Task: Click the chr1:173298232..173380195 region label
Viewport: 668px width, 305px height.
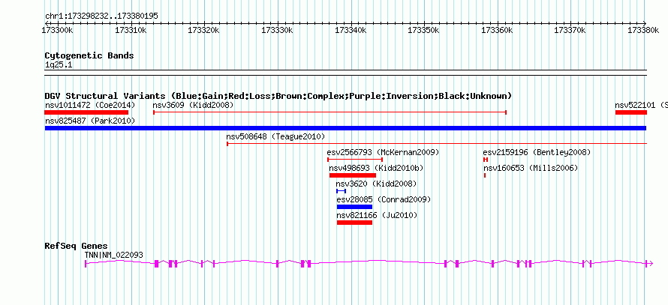Action: coord(101,16)
